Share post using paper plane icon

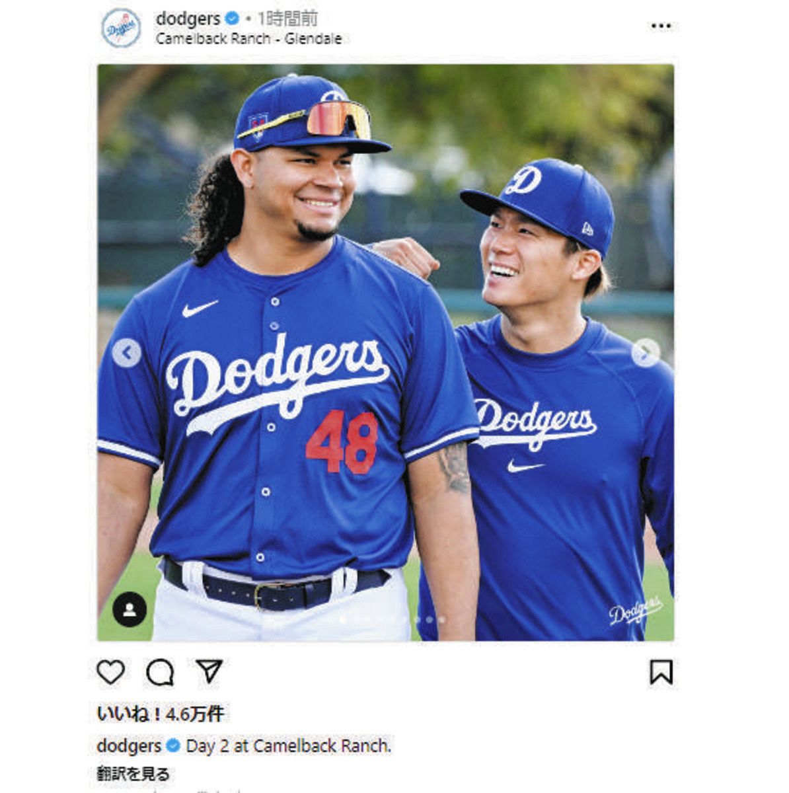point(209,671)
